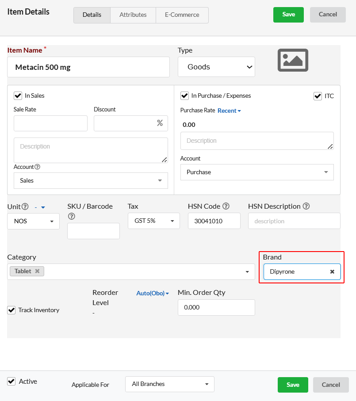Open the NOS unit dropdown
This screenshot has width=356, height=401.
[34, 221]
